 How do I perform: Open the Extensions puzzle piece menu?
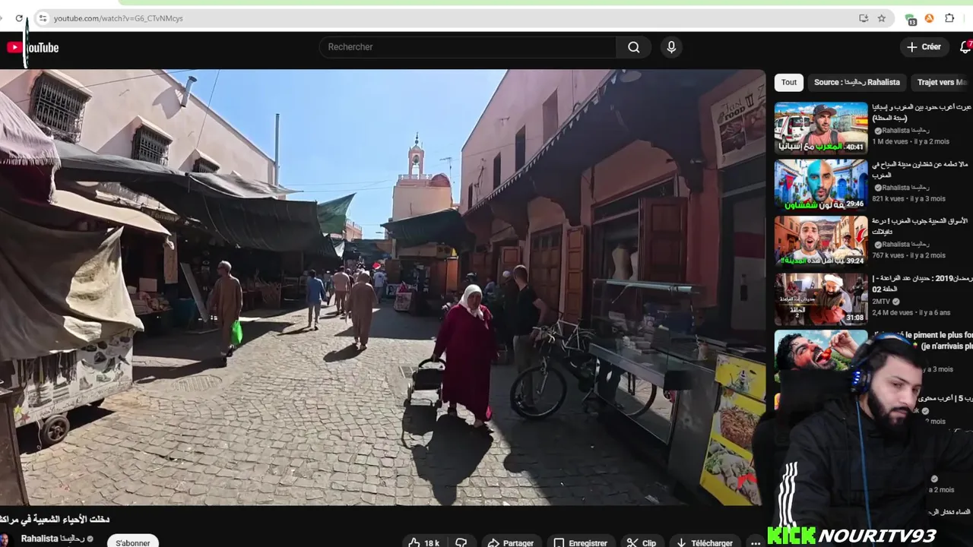click(x=949, y=18)
